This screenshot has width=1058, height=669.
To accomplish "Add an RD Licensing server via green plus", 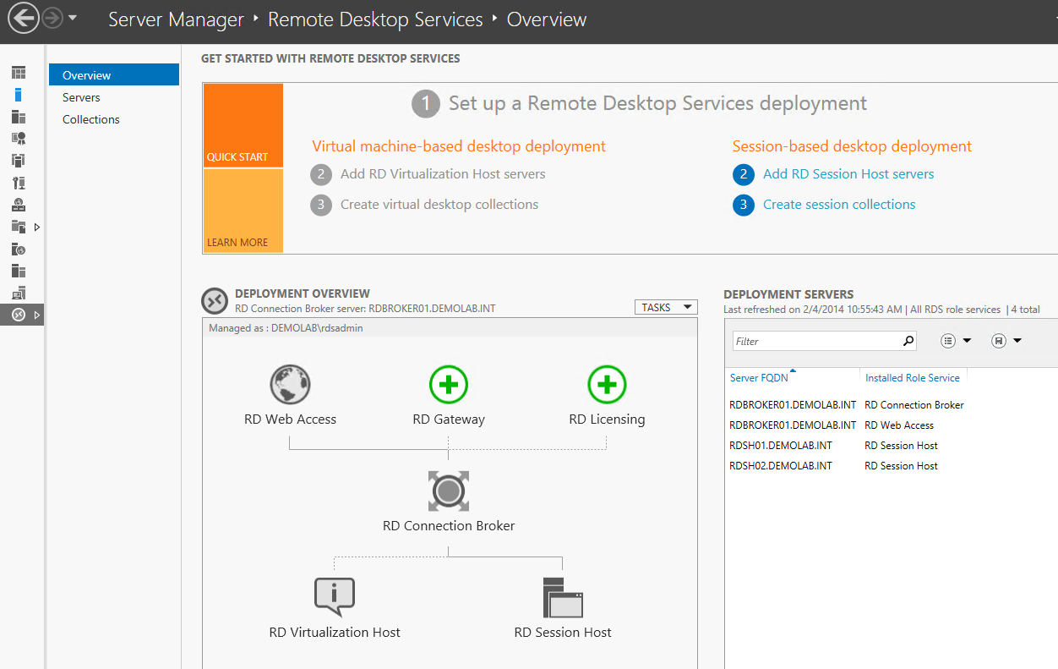I will click(607, 386).
